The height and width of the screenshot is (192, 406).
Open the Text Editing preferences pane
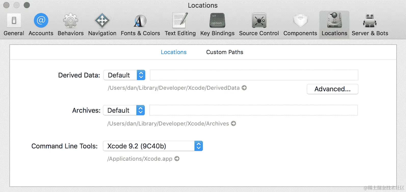click(x=180, y=24)
